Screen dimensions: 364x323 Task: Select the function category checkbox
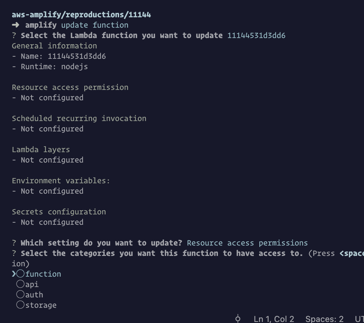pos(20,274)
